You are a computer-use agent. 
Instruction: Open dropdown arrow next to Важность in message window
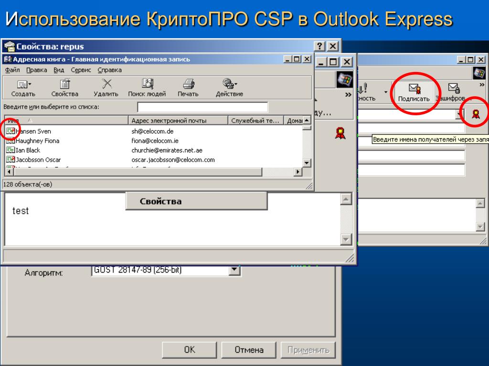(386, 92)
